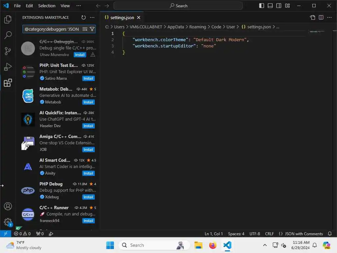The height and width of the screenshot is (253, 337).
Task: Change file encoding UTF-8
Action: (255, 234)
